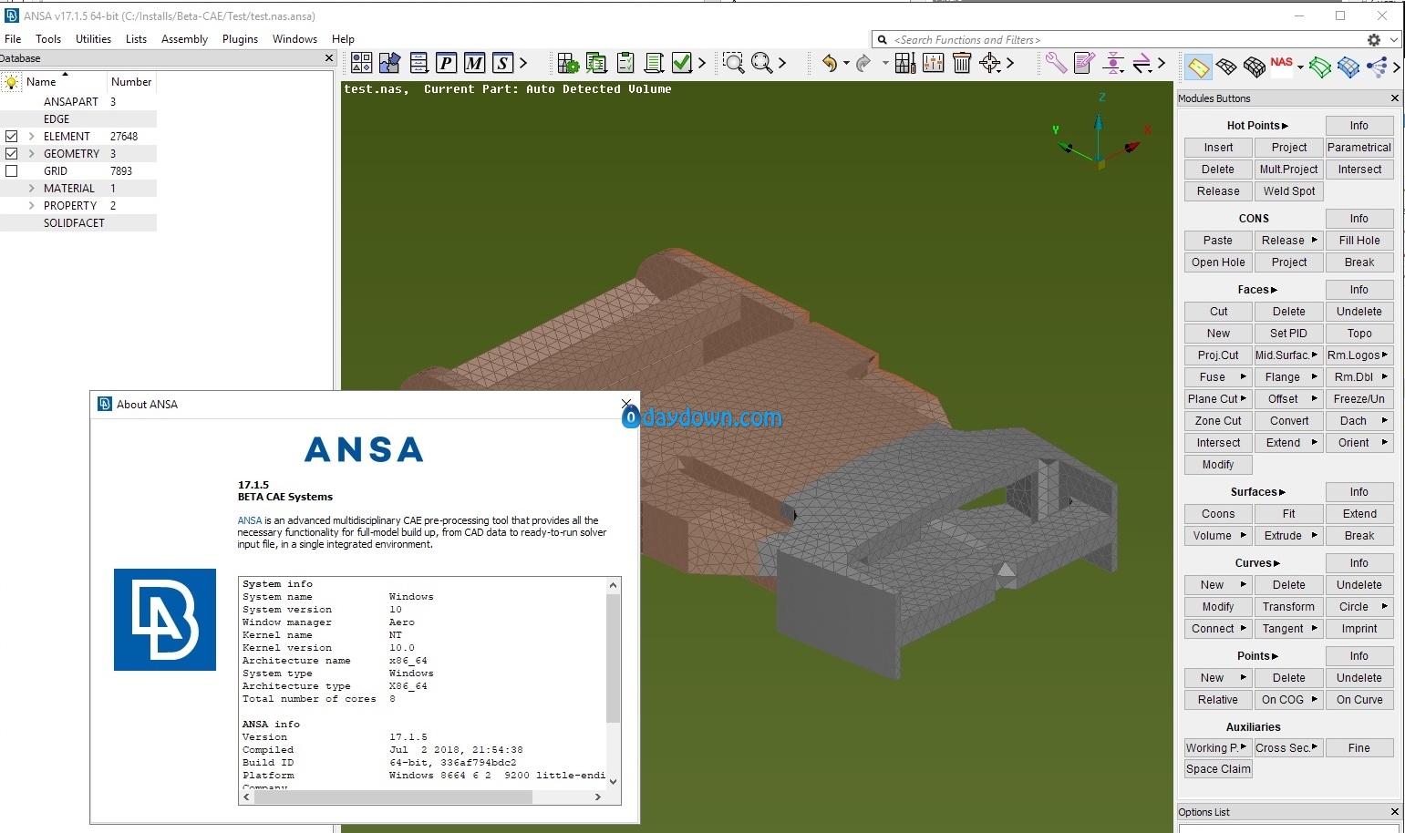Open the dropdown arrow beside the NAS deck icon
1405x833 pixels.
coord(1300,67)
